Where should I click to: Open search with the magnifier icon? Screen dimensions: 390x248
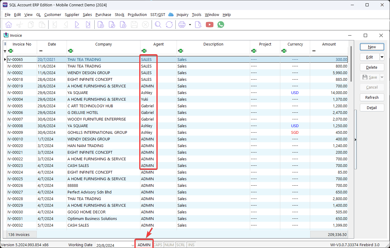tap(158, 25)
